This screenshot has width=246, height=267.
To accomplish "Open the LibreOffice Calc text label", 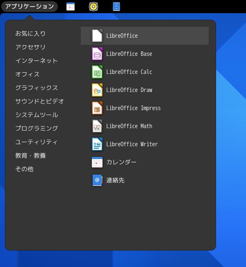I will 129,72.
